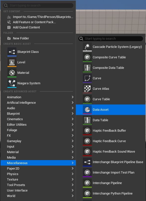146x201 pixels.
Task: Expand the Gameplay submenu arrow
Action: click(x=72, y=141)
